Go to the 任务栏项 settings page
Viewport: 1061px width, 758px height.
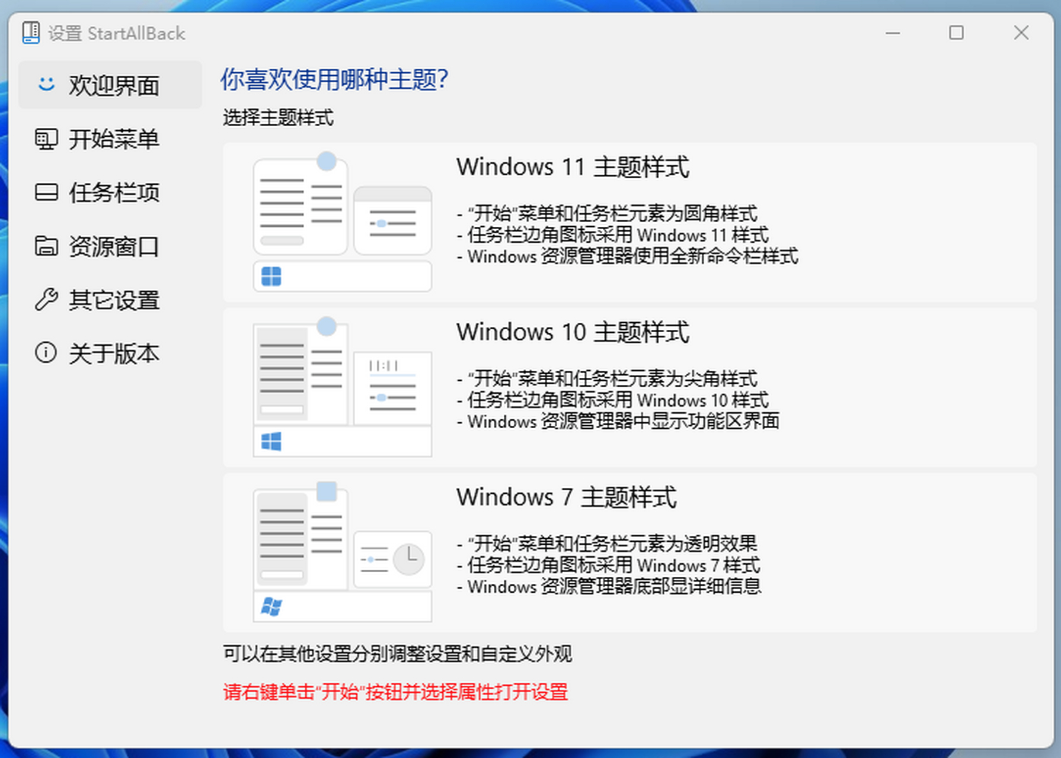pos(110,192)
